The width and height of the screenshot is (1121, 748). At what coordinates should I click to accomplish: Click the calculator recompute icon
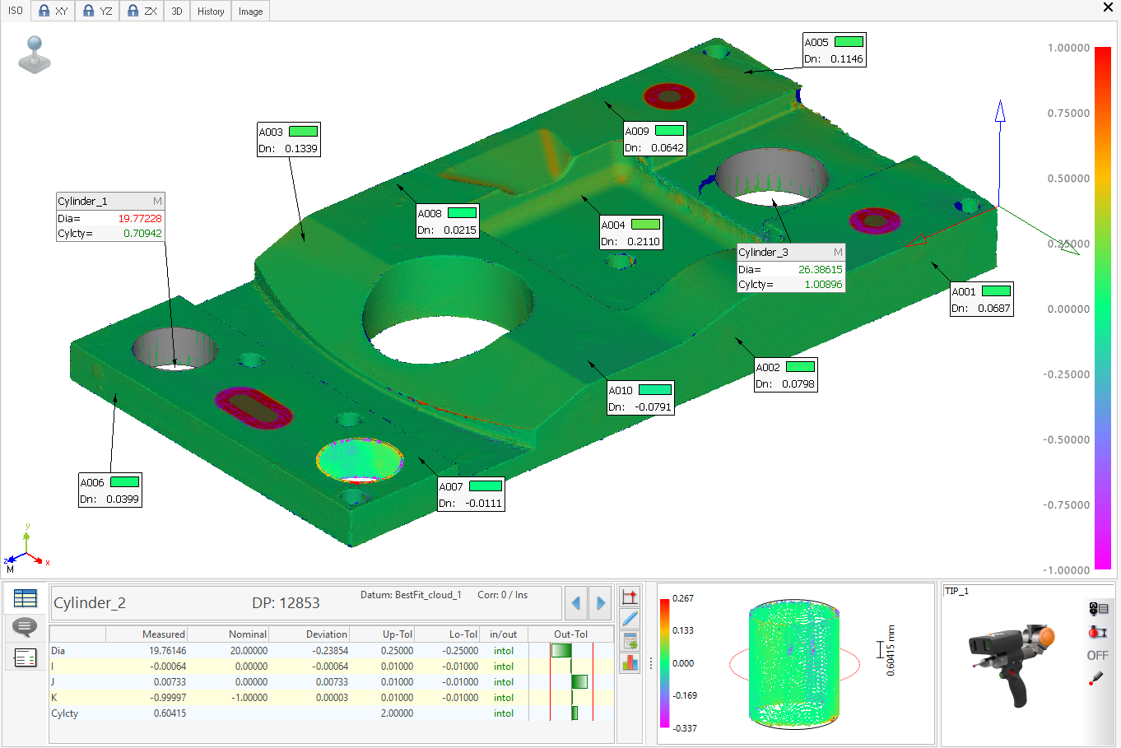coord(630,639)
